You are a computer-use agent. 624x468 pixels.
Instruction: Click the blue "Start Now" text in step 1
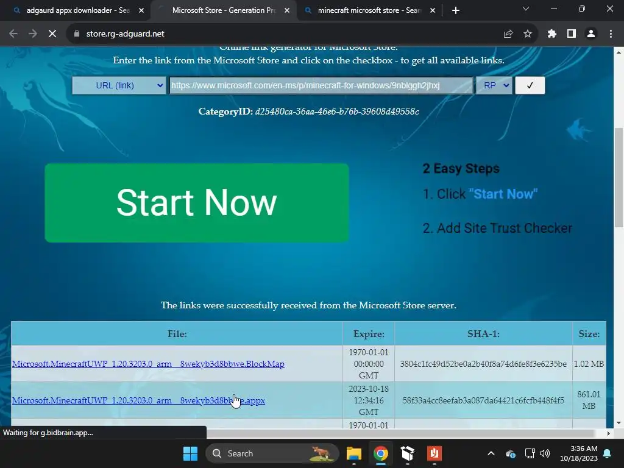pos(503,194)
